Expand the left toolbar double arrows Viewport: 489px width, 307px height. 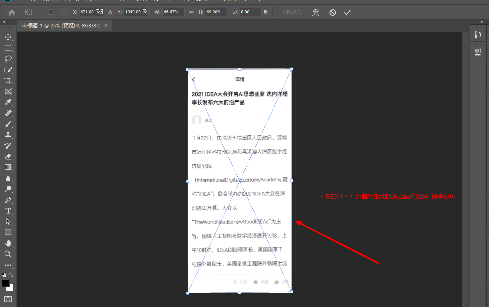(4, 22)
